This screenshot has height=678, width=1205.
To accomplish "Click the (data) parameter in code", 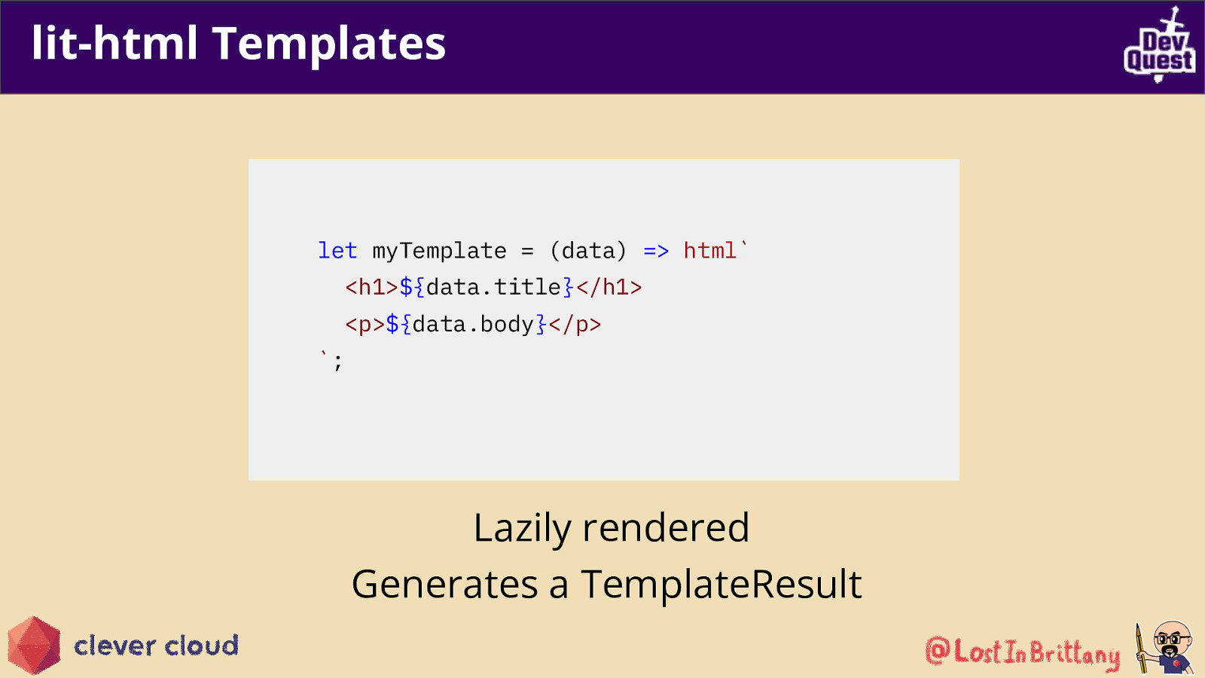I will [x=588, y=251].
